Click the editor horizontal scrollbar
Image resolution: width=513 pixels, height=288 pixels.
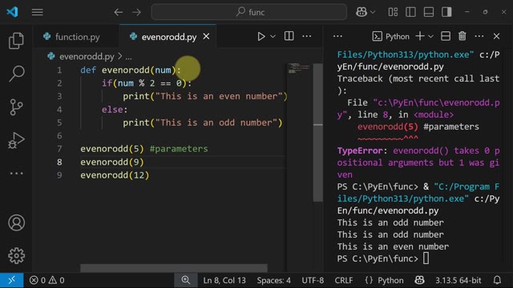[x=174, y=268]
